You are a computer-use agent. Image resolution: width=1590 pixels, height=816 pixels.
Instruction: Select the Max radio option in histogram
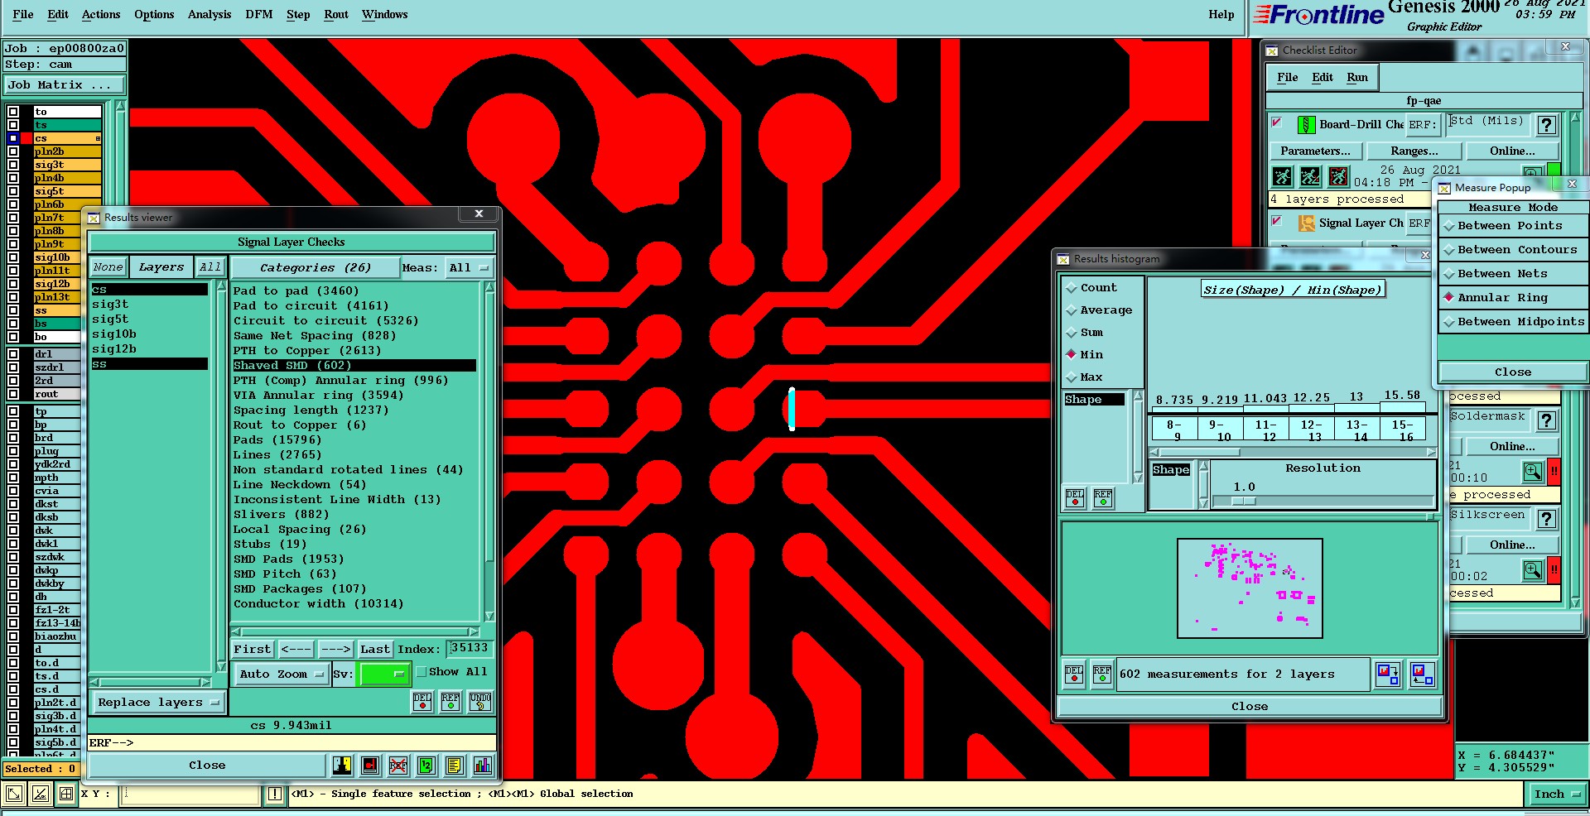click(1072, 377)
